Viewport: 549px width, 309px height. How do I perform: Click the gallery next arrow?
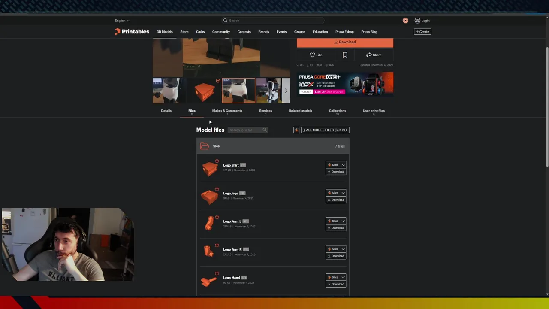pos(286,91)
